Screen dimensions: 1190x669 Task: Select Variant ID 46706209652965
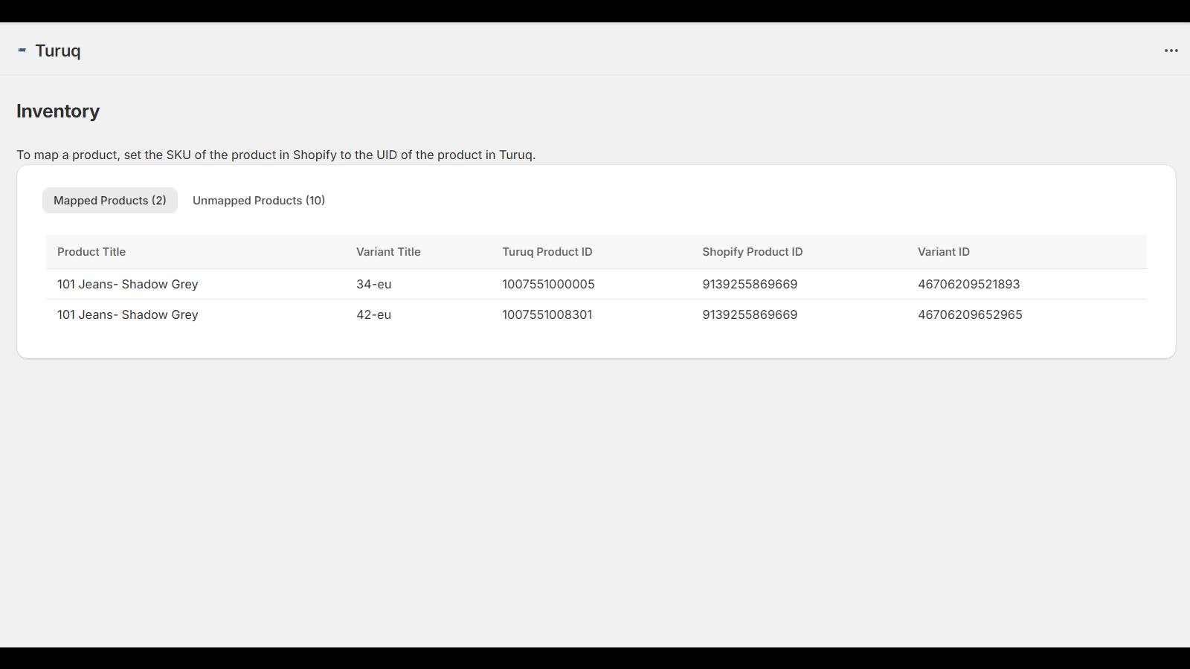click(x=970, y=315)
